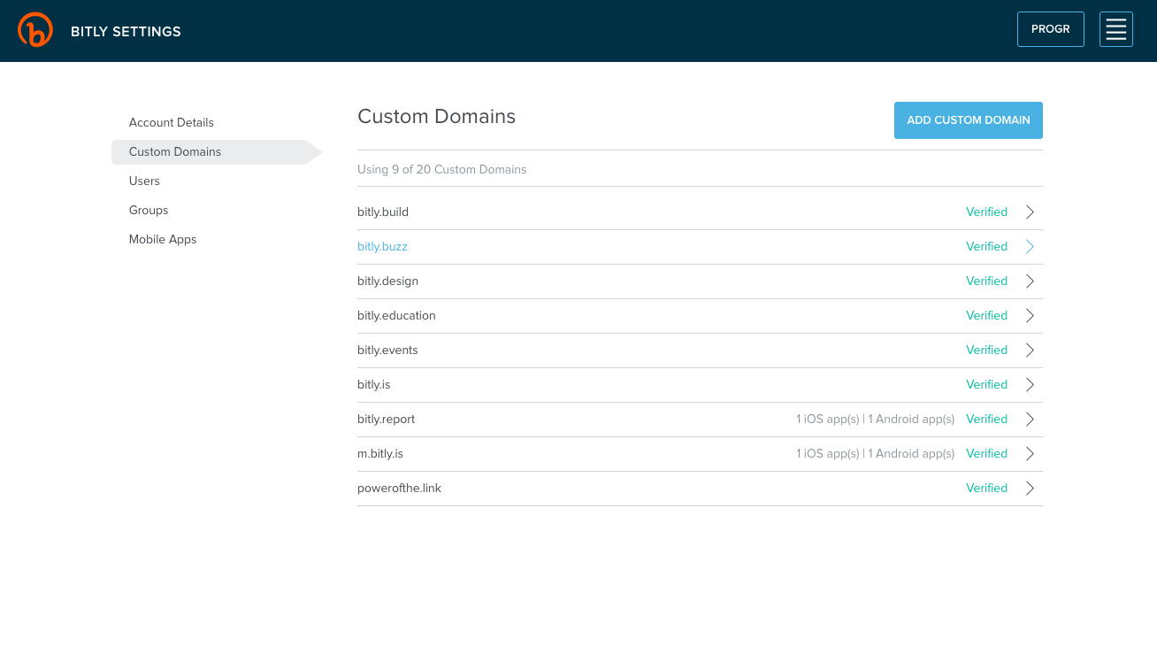The height and width of the screenshot is (670, 1157).
Task: Open bitly.report details via chevron
Action: click(x=1030, y=420)
